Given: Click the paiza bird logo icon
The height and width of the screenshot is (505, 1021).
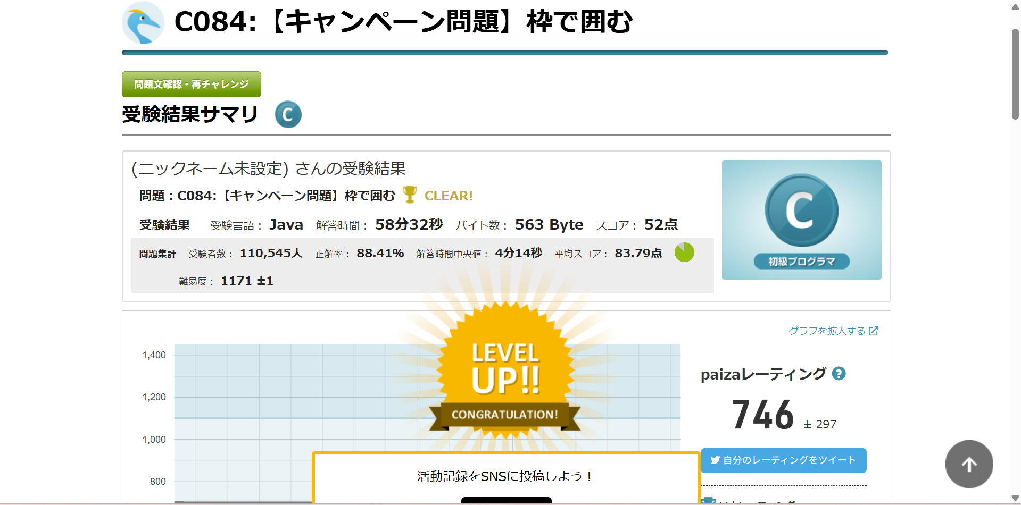Looking at the screenshot, I should click(x=143, y=23).
